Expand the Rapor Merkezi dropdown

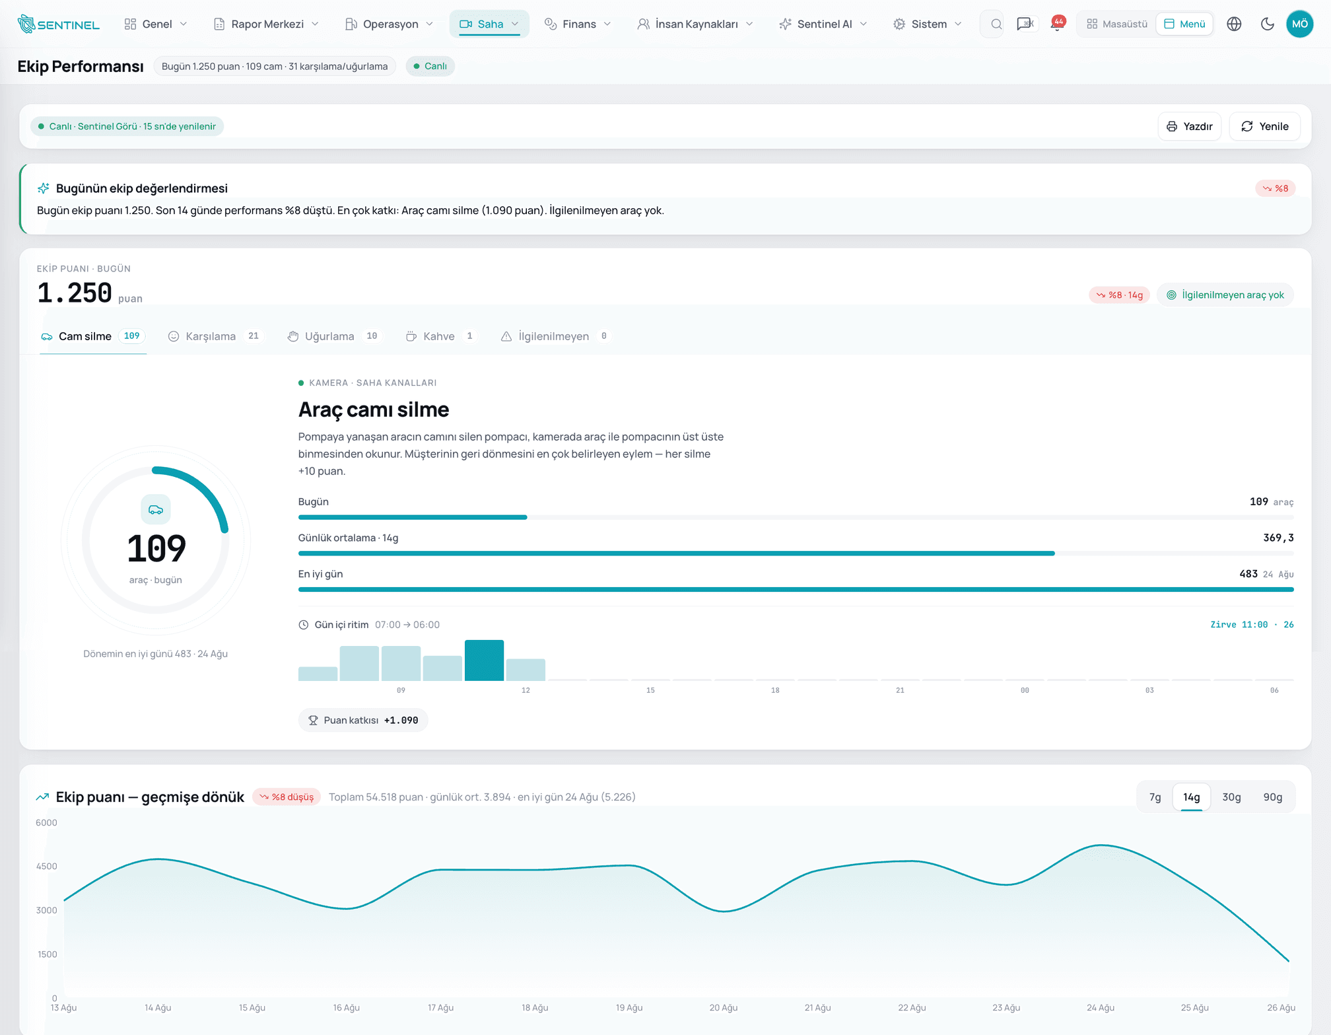coord(266,24)
